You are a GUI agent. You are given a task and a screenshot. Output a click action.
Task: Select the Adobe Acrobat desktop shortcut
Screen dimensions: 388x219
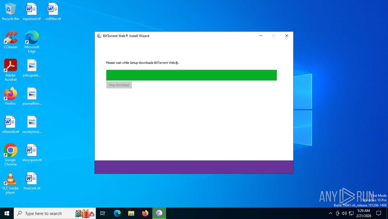tap(11, 70)
